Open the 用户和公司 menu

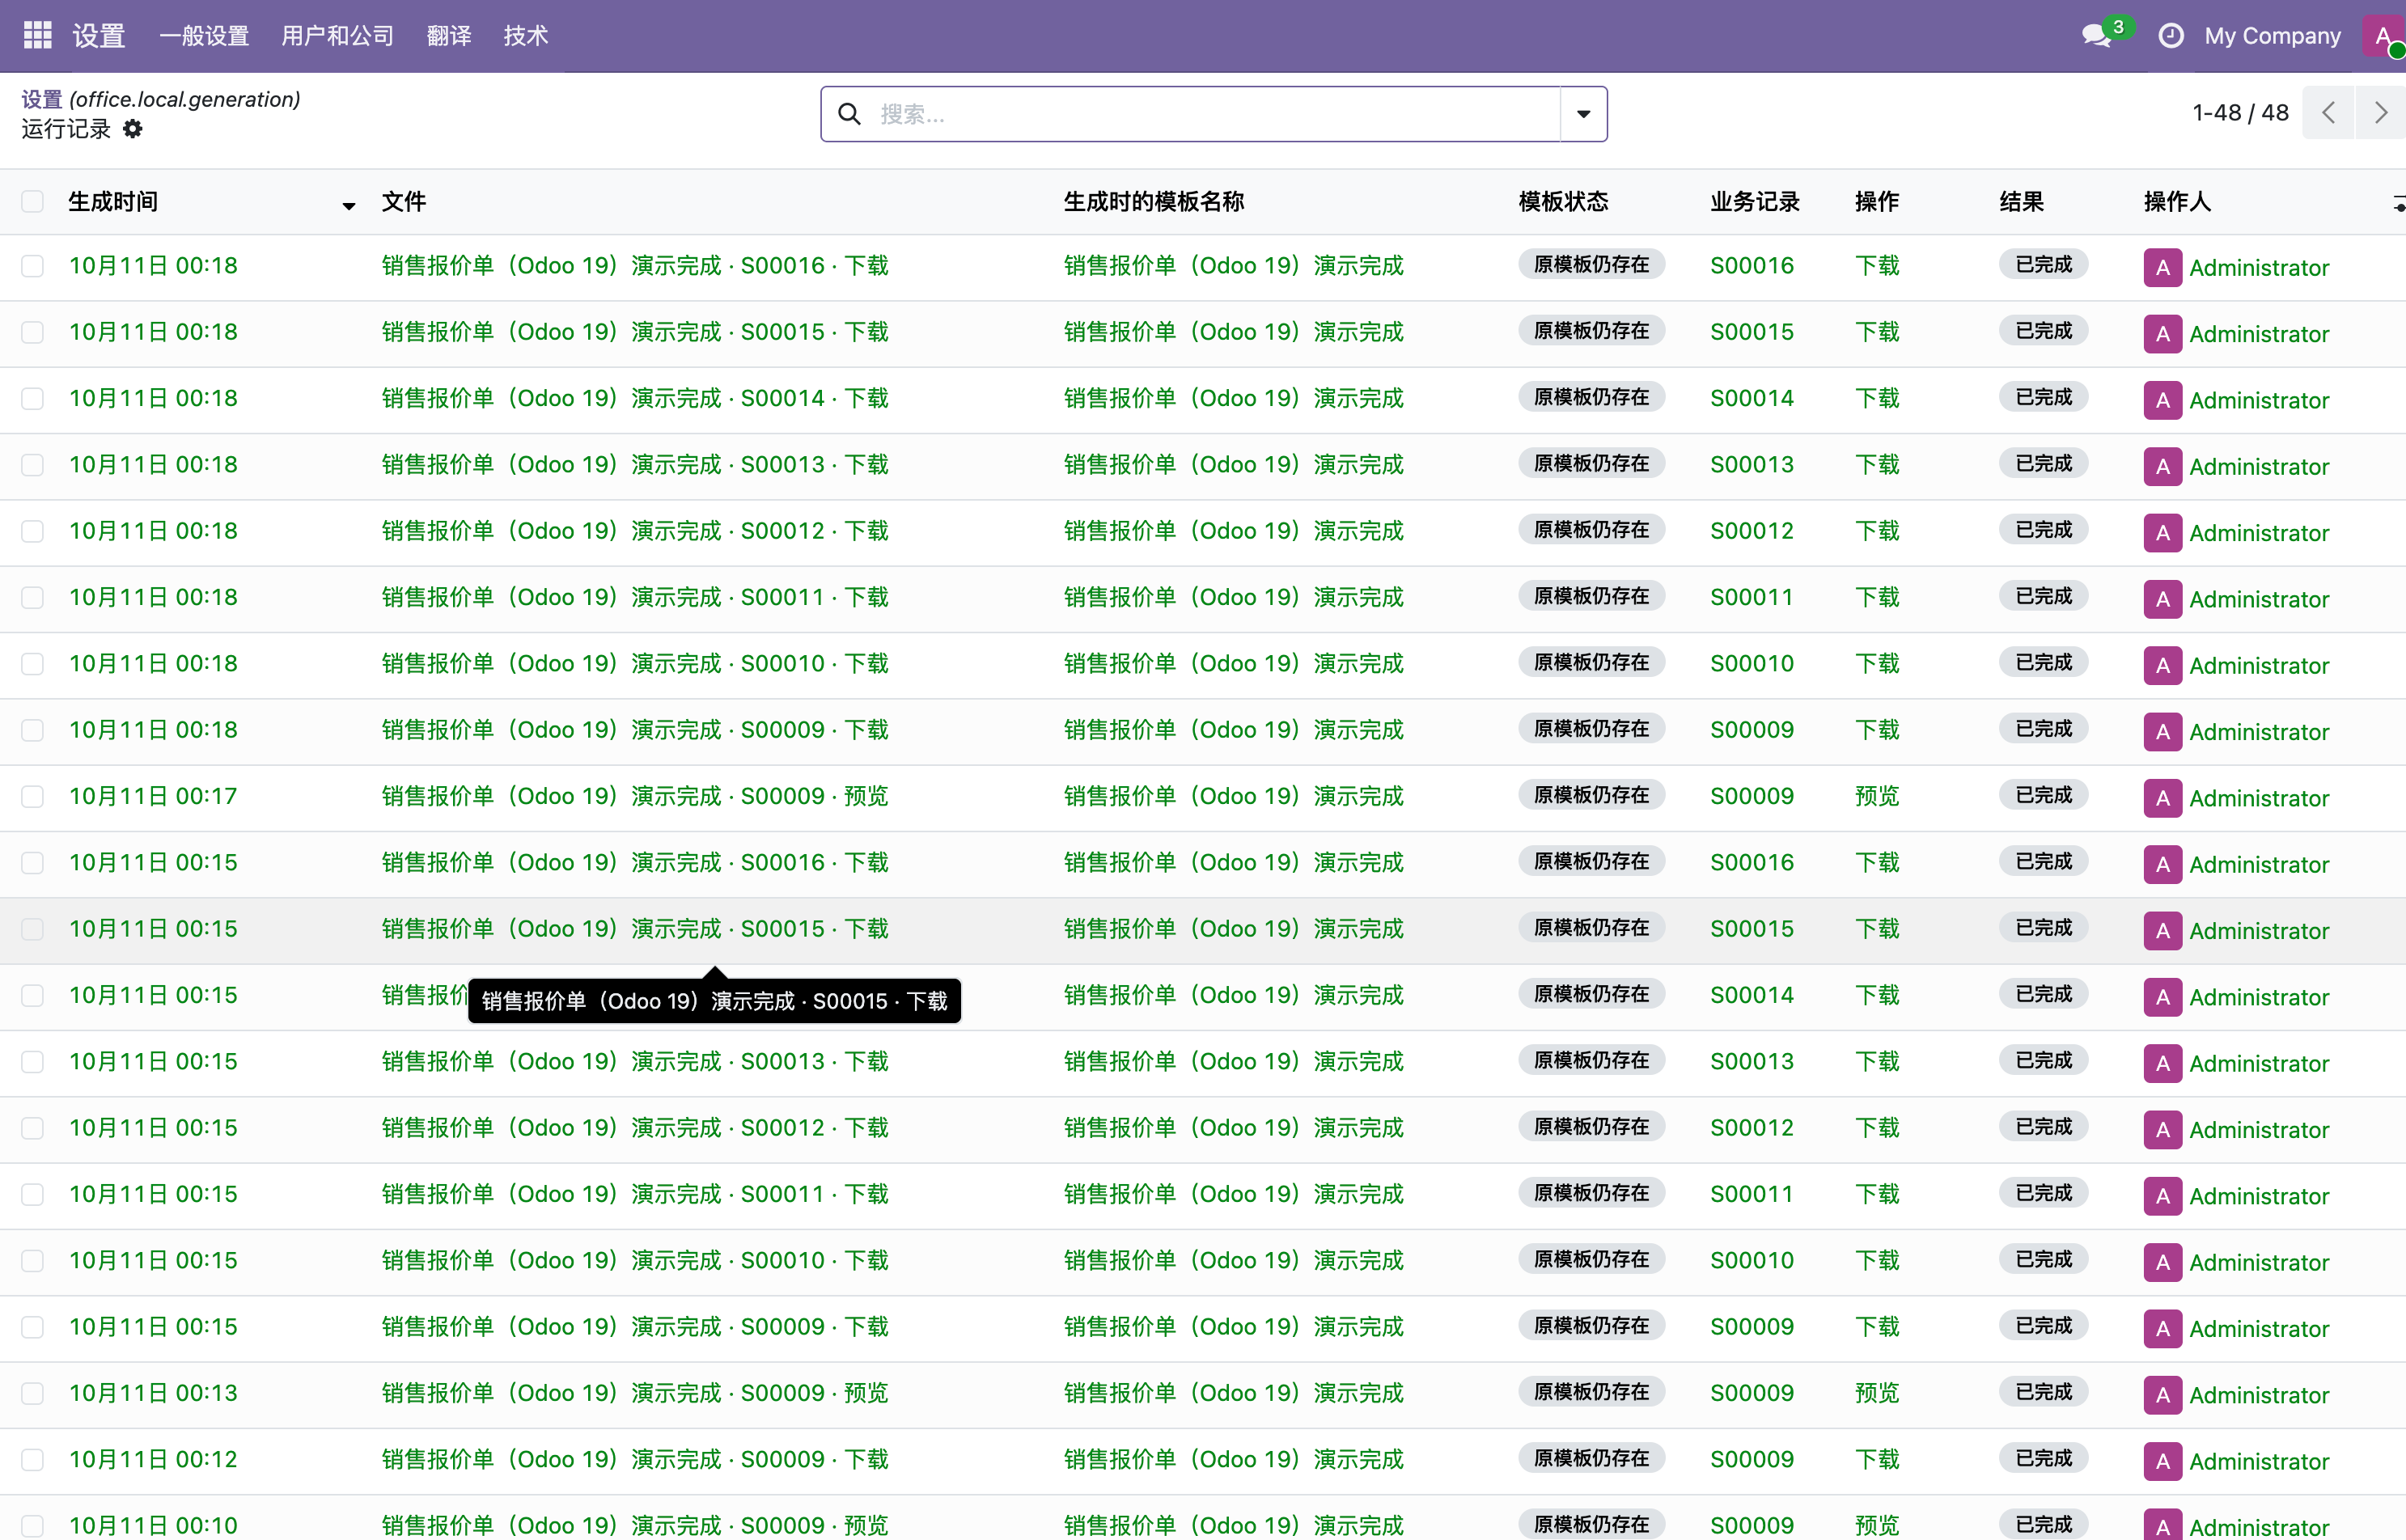[337, 36]
